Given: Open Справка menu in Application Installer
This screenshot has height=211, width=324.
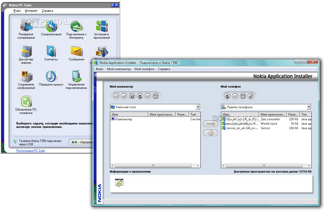Looking at the screenshot, I should tap(164, 69).
